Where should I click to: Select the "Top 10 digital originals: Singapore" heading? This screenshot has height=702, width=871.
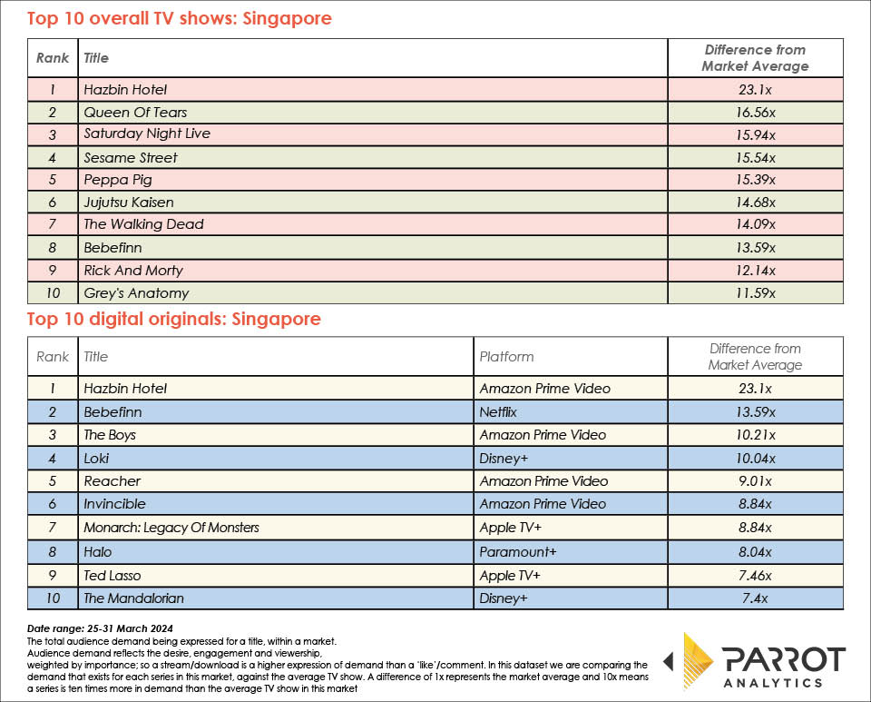pyautogui.click(x=174, y=319)
